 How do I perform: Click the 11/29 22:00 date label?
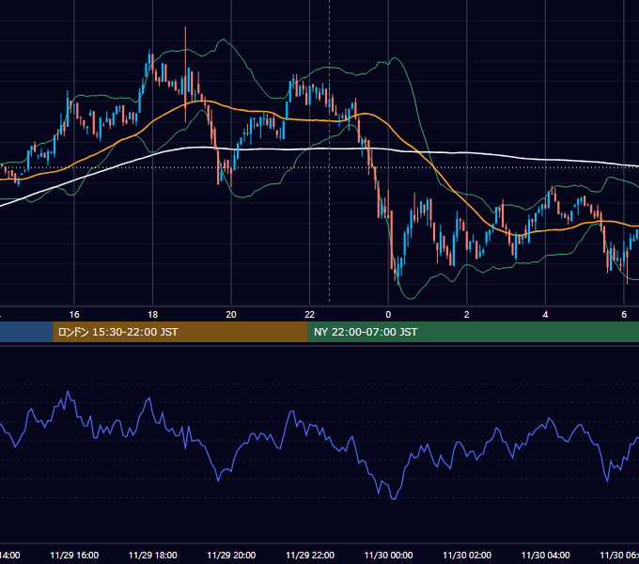pyautogui.click(x=310, y=555)
